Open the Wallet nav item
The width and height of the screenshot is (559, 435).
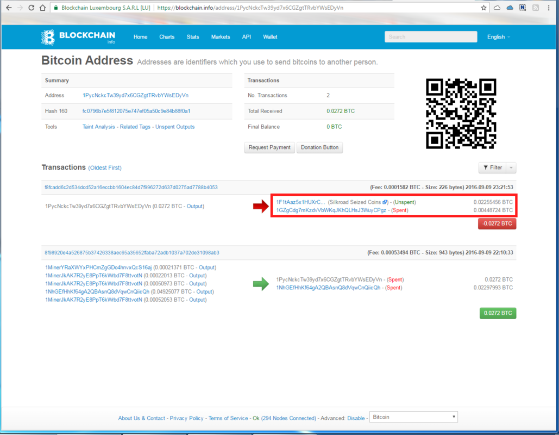pyautogui.click(x=270, y=37)
